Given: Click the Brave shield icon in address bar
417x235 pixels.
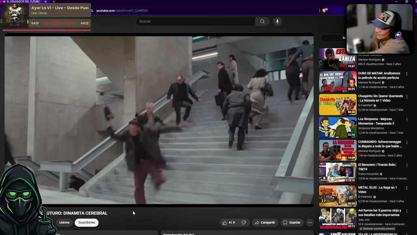Looking at the screenshot, I should (324, 10).
